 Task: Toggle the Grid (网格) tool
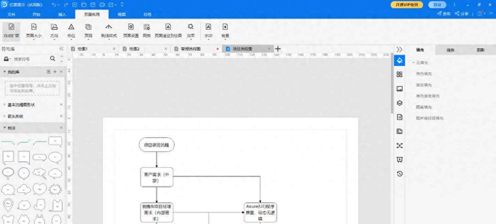tap(146, 30)
